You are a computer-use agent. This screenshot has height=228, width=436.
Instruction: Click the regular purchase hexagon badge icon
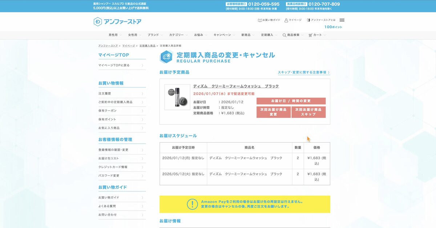click(165, 56)
